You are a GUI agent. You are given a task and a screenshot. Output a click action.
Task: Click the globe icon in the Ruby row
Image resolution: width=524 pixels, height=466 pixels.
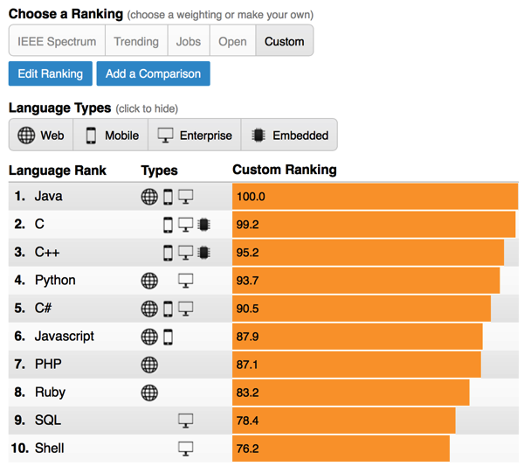coord(149,393)
